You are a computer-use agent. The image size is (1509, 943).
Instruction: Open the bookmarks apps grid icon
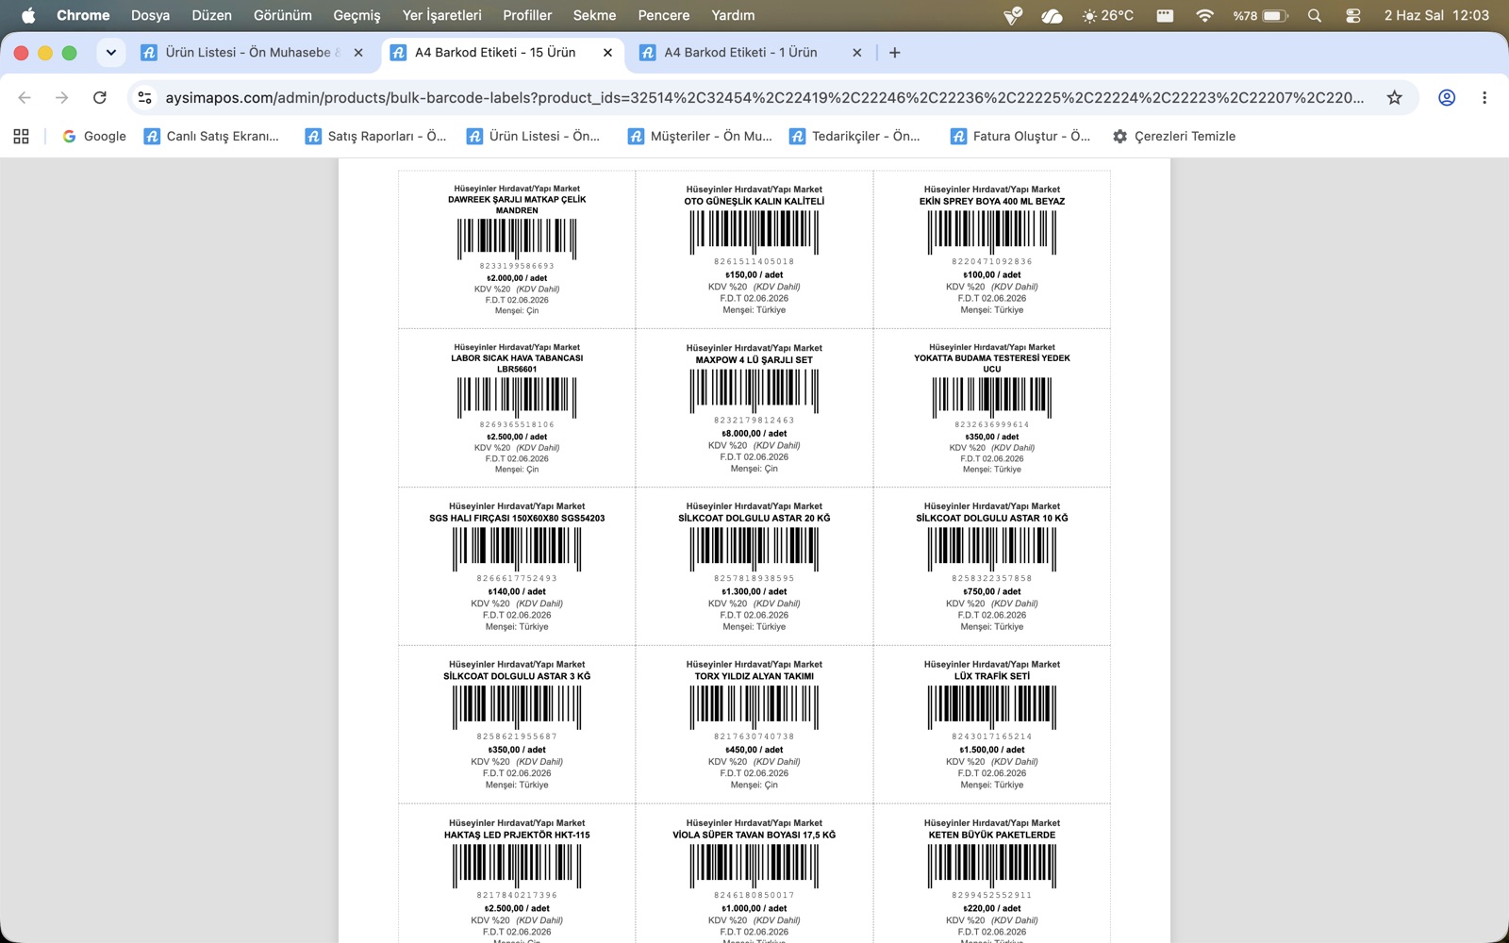point(21,136)
